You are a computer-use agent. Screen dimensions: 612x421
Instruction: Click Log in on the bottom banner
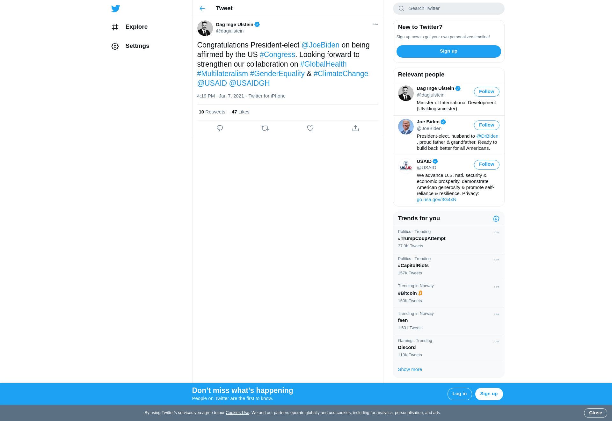click(x=459, y=394)
